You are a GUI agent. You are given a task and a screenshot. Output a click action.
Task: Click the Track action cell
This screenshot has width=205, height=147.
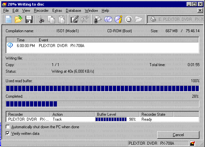click(x=57, y=119)
